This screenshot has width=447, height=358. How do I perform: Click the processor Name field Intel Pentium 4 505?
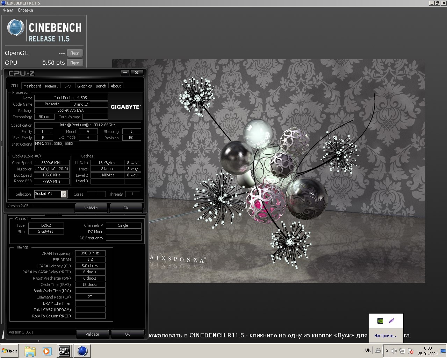pyautogui.click(x=71, y=98)
